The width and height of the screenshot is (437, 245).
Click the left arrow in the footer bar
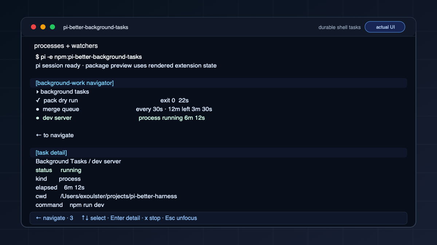[x=39, y=218]
